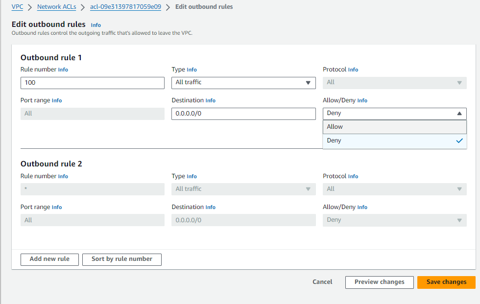This screenshot has height=304, width=480.
Task: Click Add new rule button
Action: pos(49,259)
